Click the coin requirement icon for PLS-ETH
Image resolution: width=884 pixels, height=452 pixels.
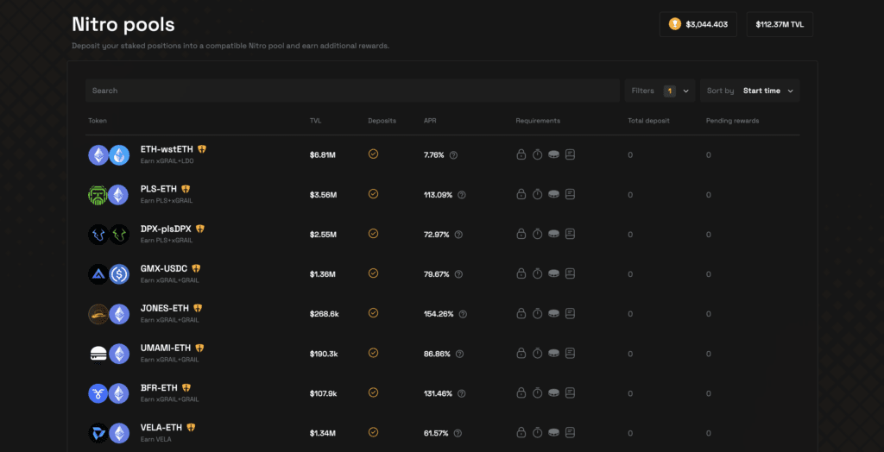pos(553,194)
